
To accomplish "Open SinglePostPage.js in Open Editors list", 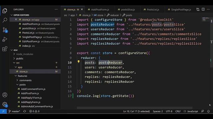I will pos(35,37).
